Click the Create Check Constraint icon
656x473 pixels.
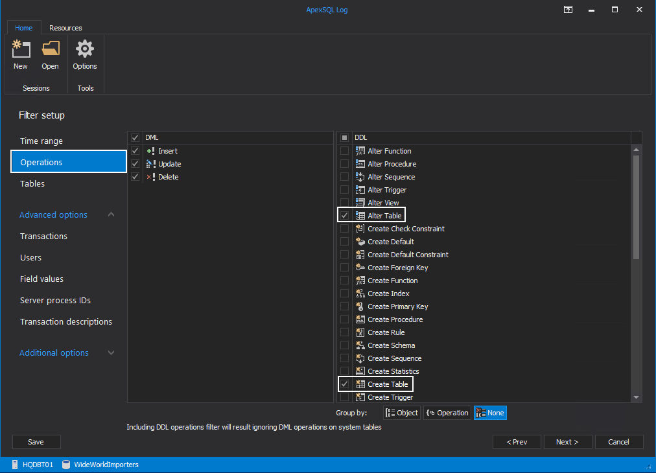pos(360,229)
